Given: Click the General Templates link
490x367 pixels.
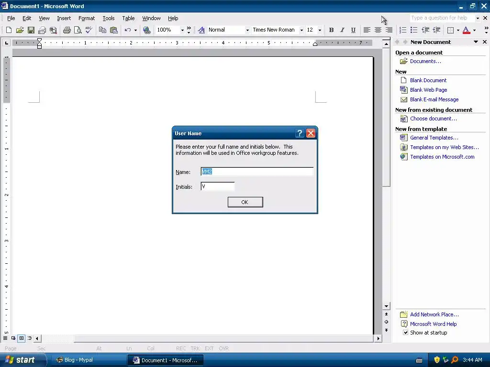Looking at the screenshot, I should click(434, 138).
